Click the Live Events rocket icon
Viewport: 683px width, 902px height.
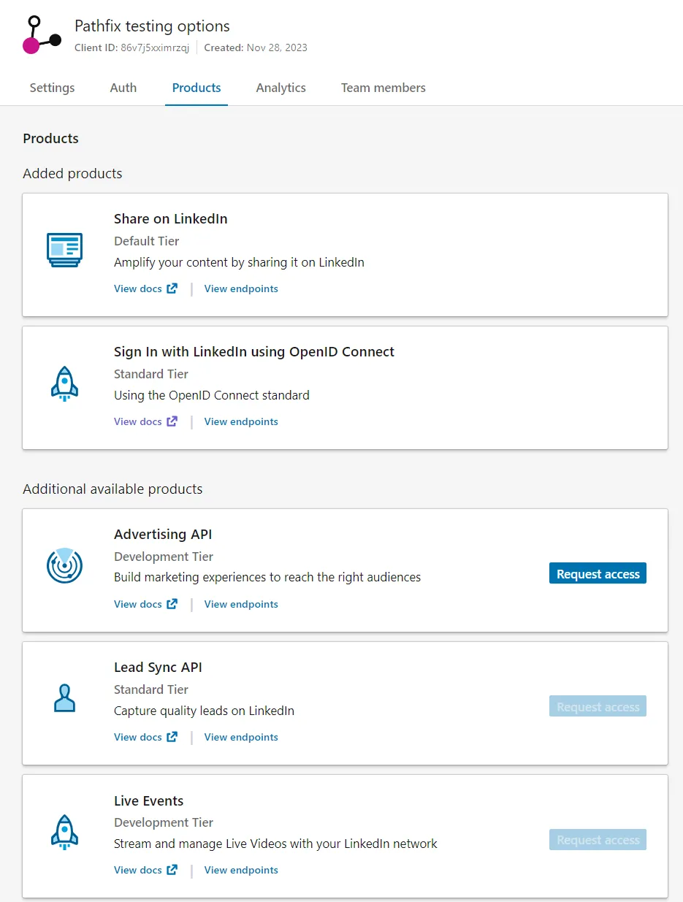coord(64,832)
